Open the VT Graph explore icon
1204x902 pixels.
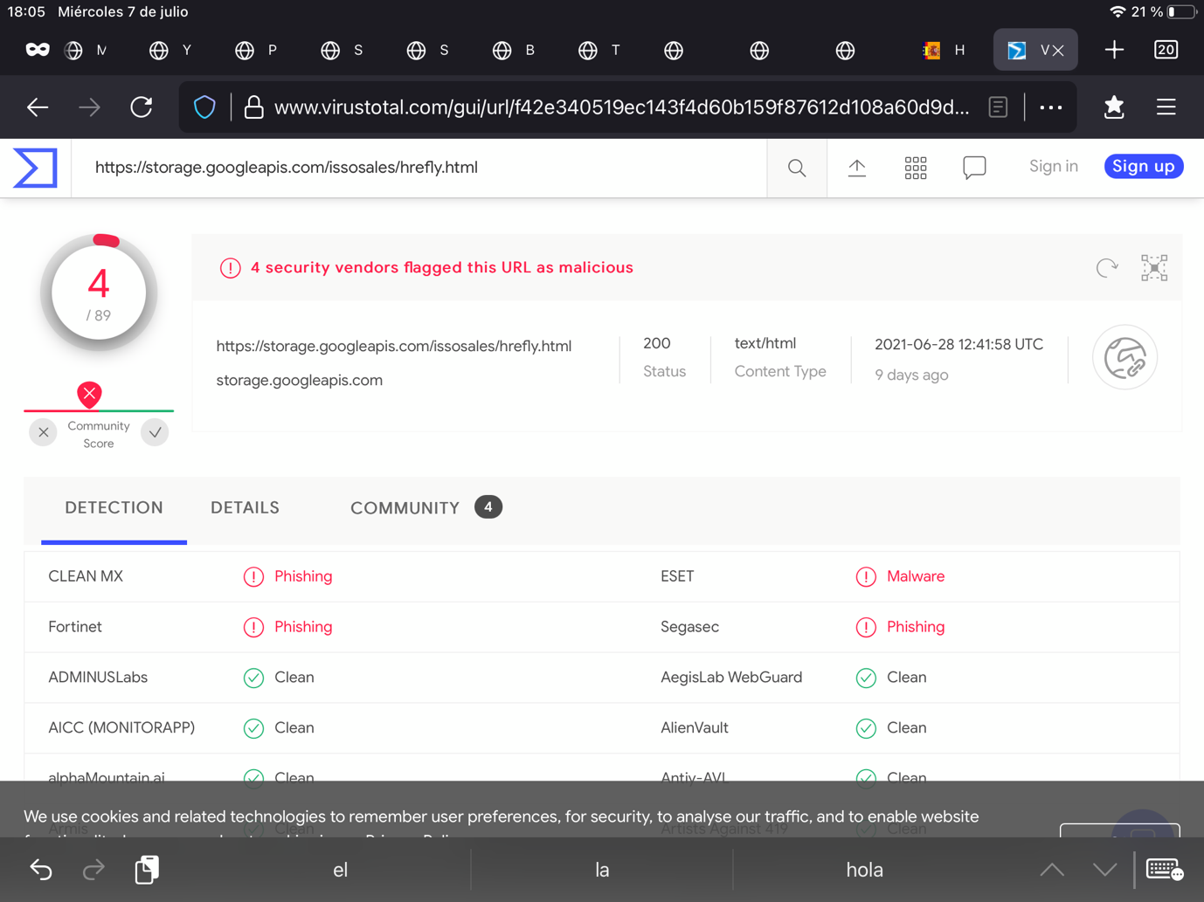click(1154, 268)
